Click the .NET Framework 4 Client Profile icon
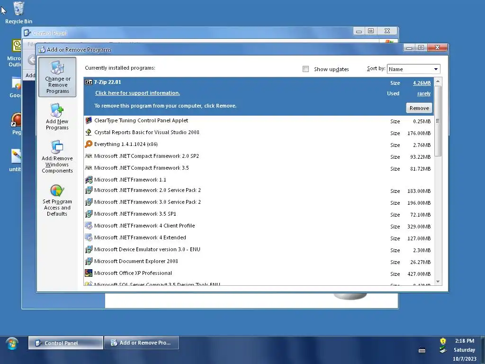 click(89, 226)
